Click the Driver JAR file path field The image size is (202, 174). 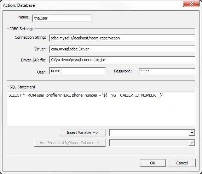122,60
